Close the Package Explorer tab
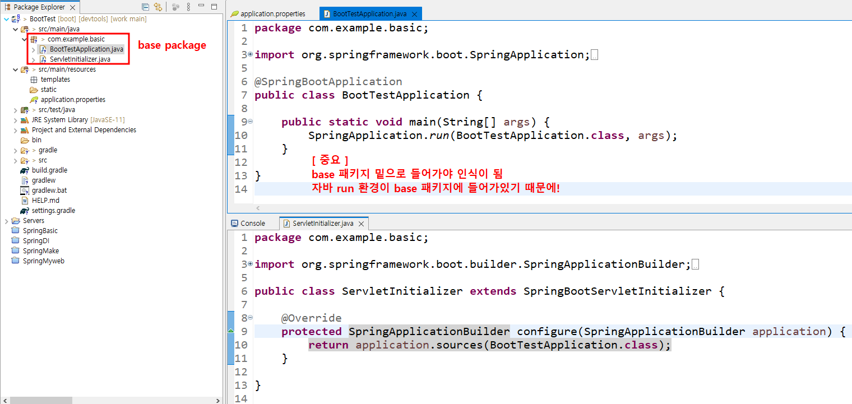The image size is (852, 404). [x=72, y=7]
